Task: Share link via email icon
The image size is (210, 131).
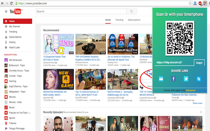Action: point(161,79)
